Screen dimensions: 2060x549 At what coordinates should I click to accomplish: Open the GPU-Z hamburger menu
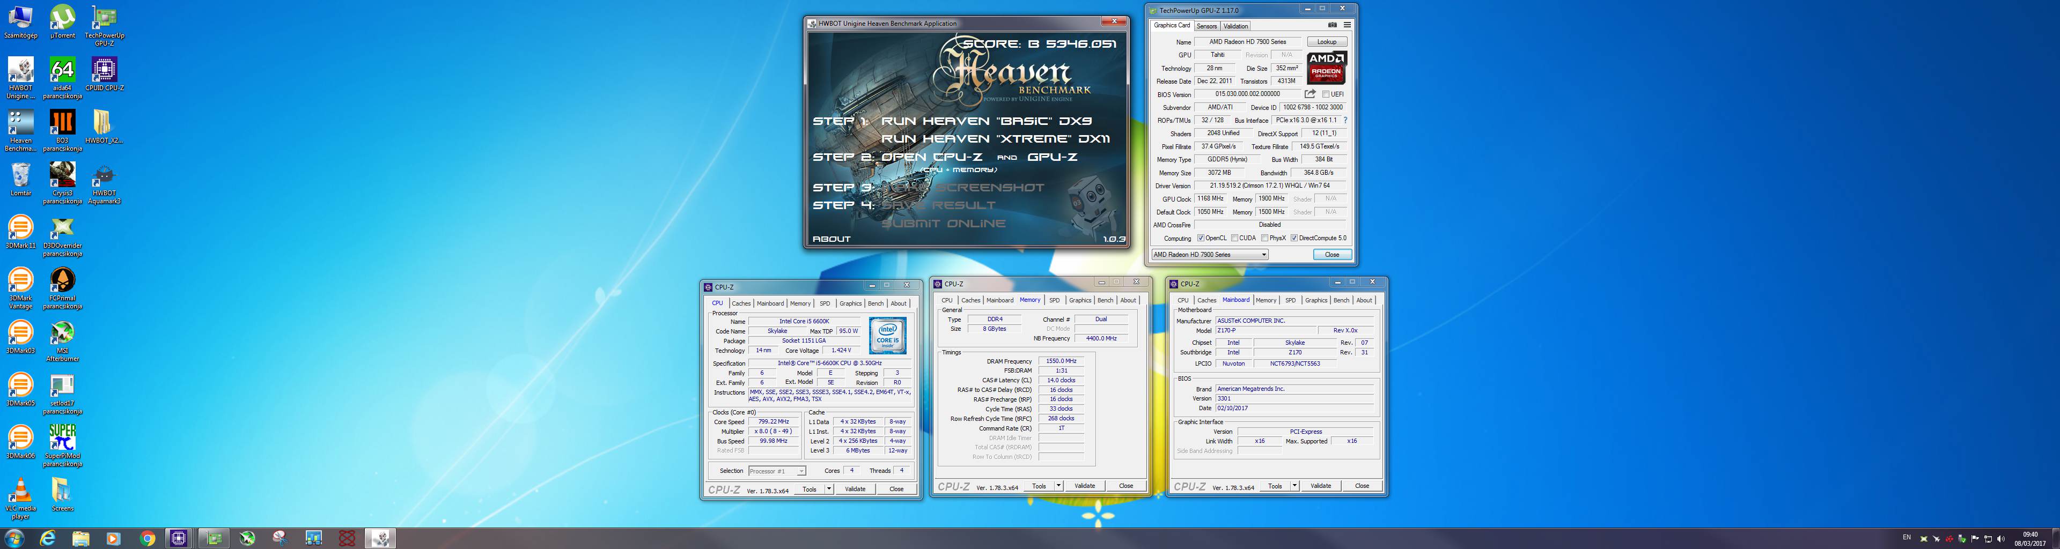coord(1347,26)
